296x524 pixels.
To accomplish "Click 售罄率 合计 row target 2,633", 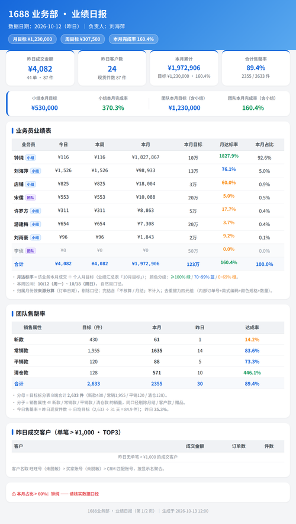I will 94,383.
